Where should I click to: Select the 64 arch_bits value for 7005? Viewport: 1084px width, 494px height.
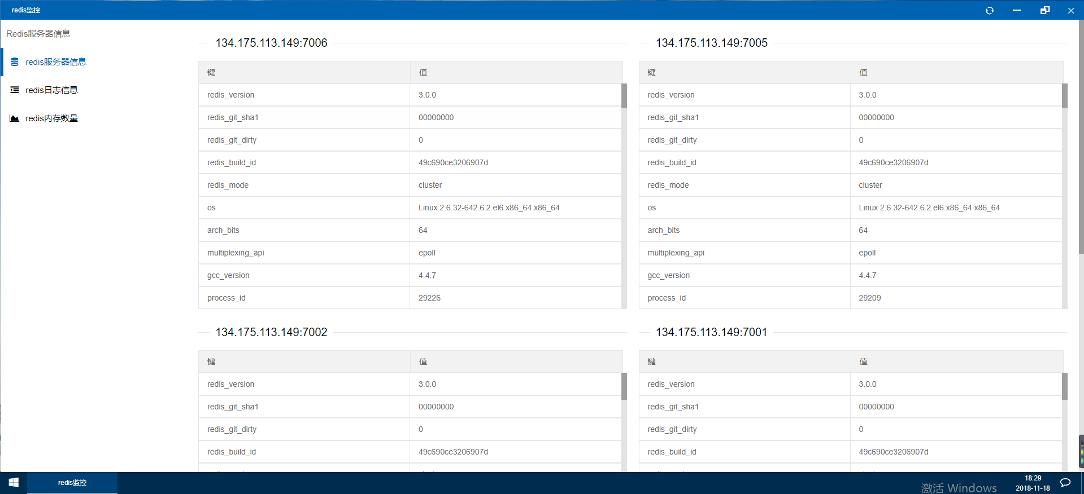tap(863, 230)
